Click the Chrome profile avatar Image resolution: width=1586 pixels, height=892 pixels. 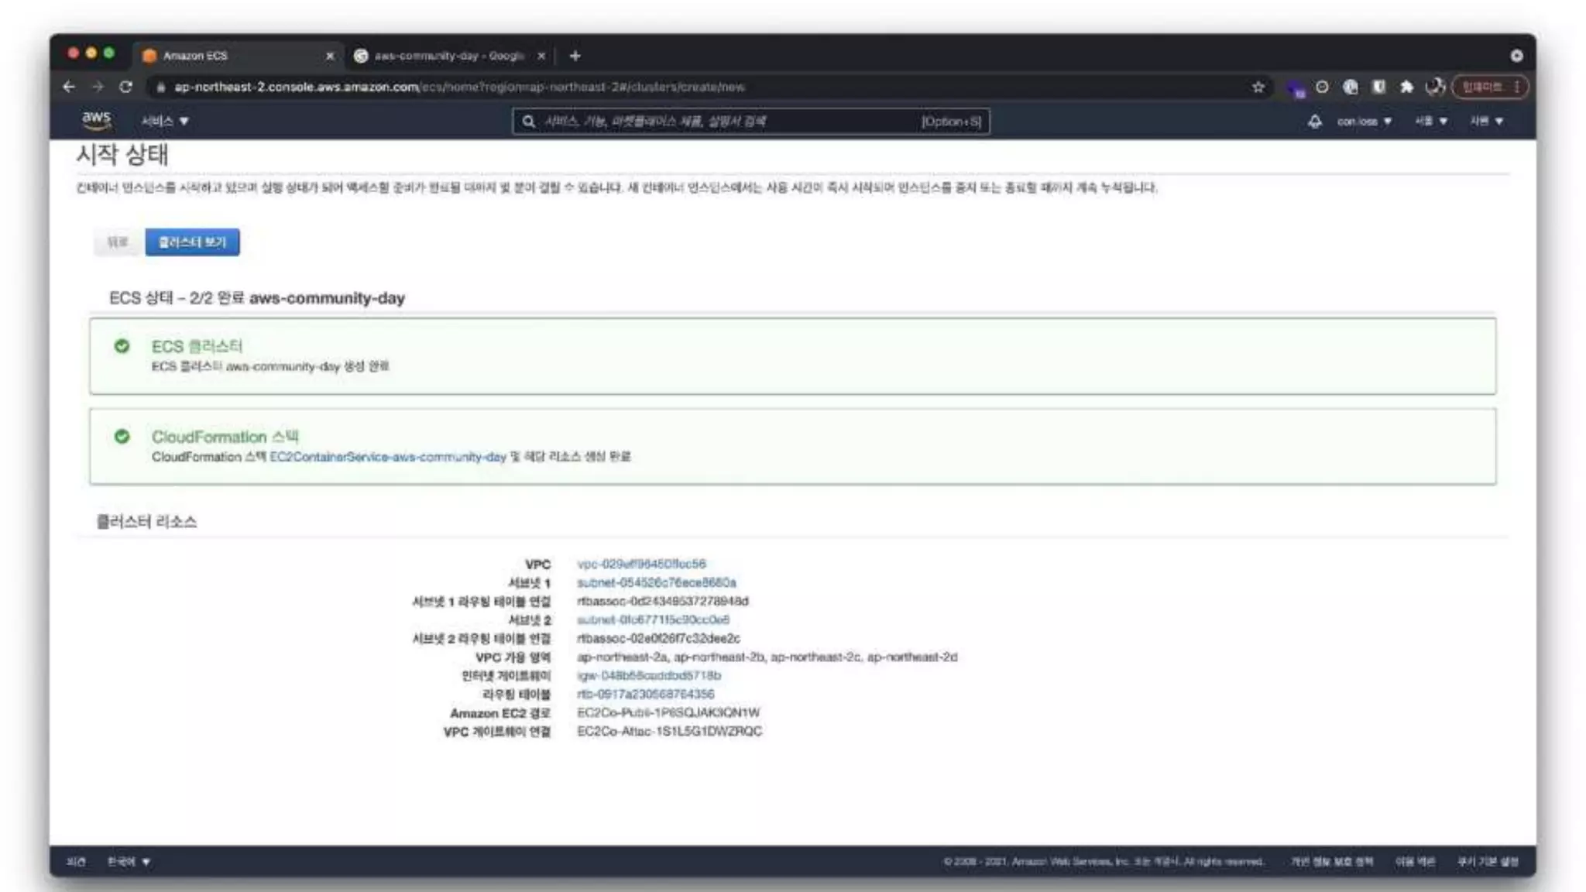1434,87
